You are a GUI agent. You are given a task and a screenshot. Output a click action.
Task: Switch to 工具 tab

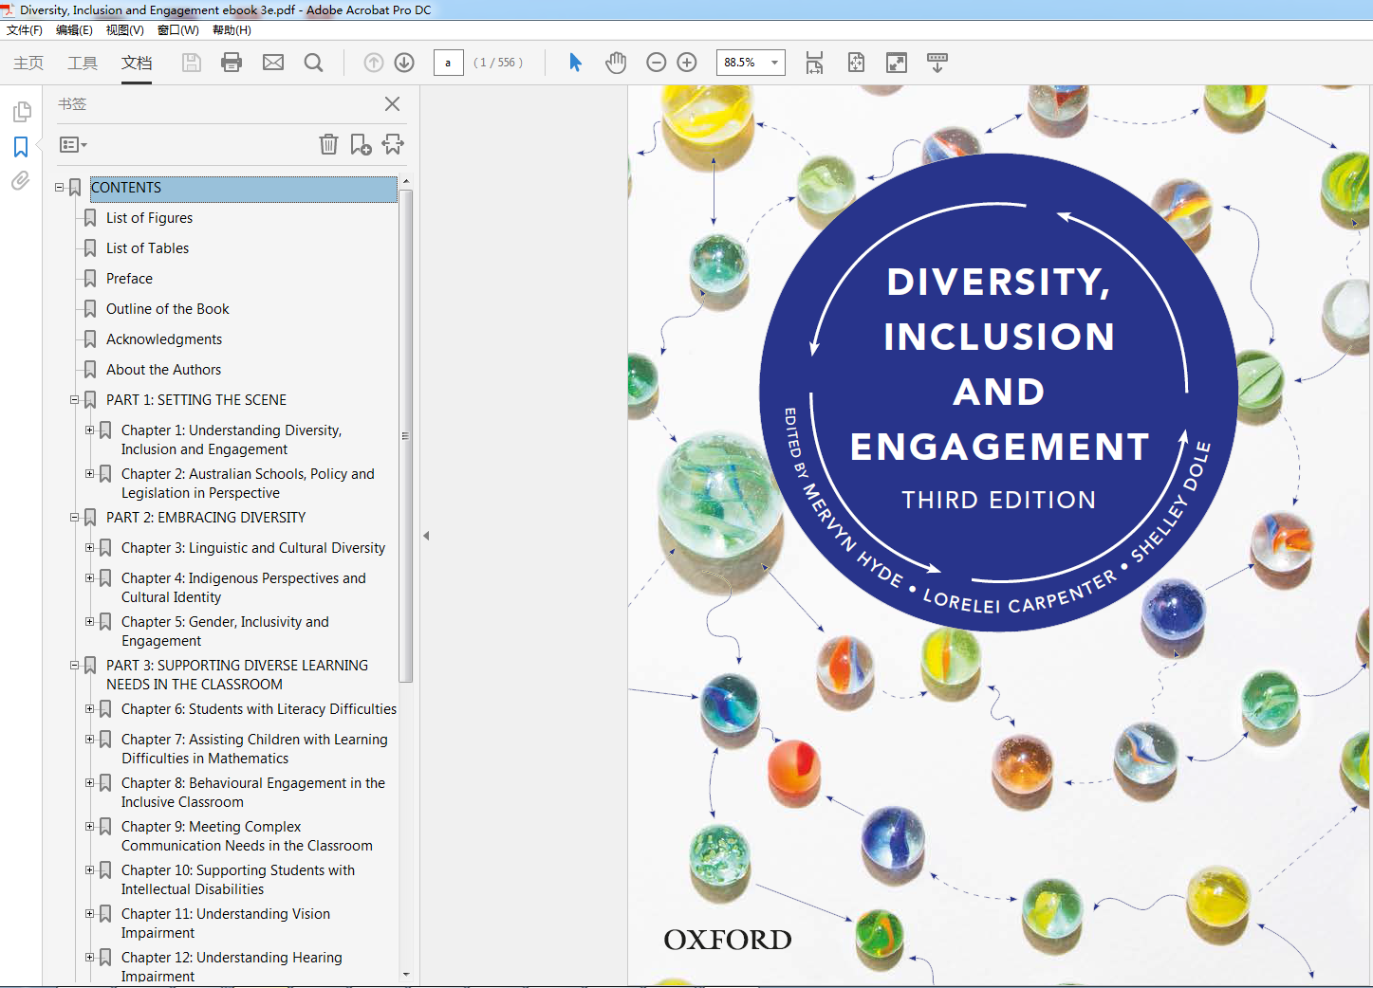(83, 63)
